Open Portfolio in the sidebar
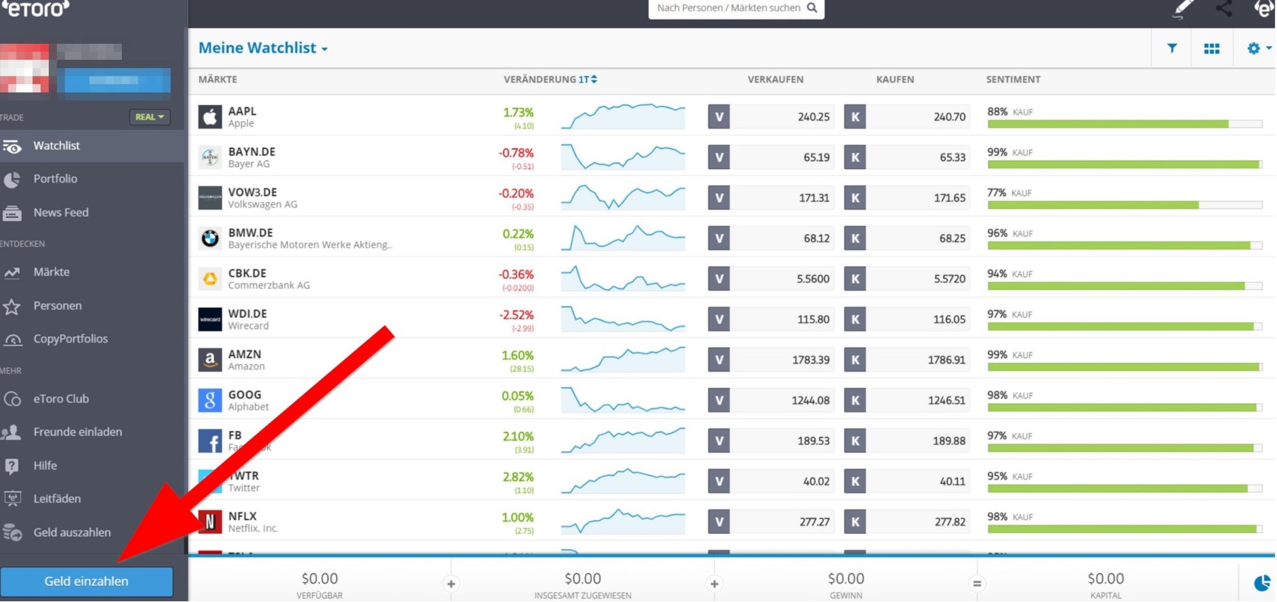Image resolution: width=1277 pixels, height=602 pixels. (55, 179)
